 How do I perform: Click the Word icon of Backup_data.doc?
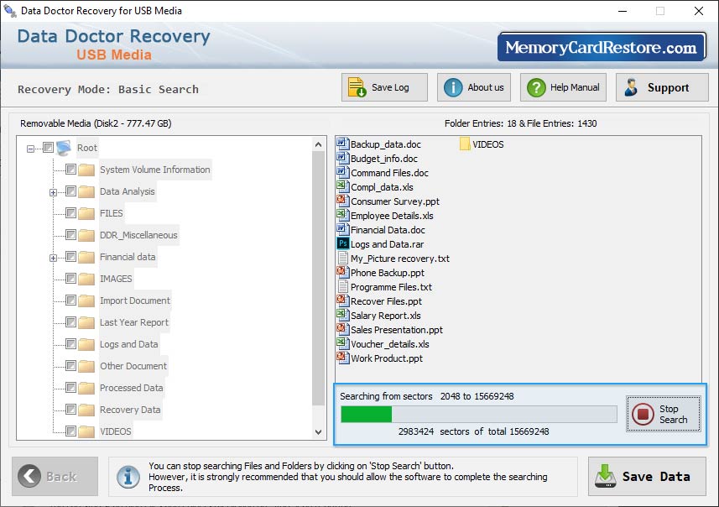(x=342, y=144)
